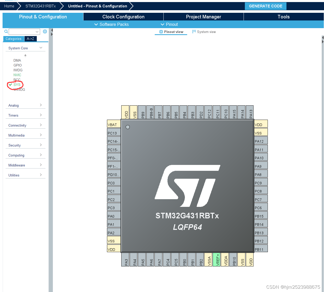
Task: Expand the Connectivity category
Action: pos(41,125)
